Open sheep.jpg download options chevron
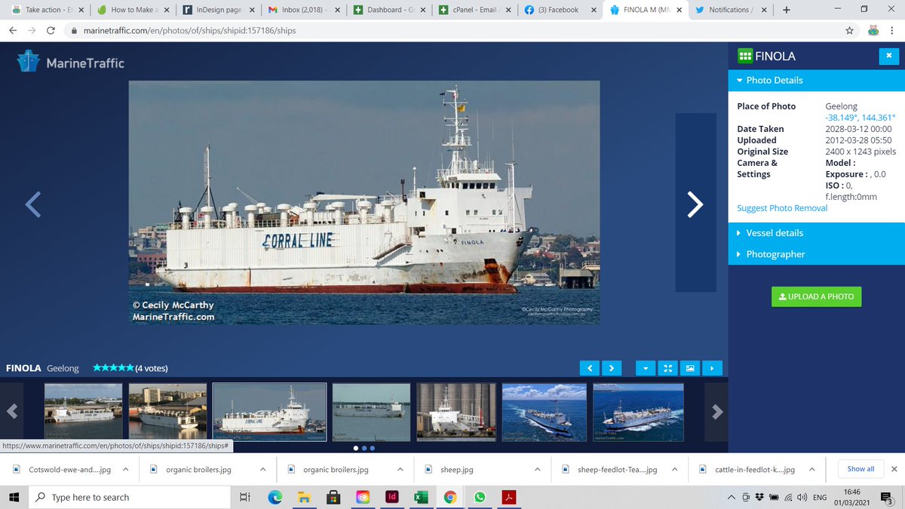The image size is (905, 509). point(537,469)
